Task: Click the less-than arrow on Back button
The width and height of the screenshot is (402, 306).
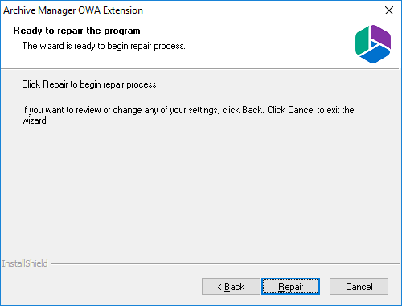Action: (x=219, y=287)
